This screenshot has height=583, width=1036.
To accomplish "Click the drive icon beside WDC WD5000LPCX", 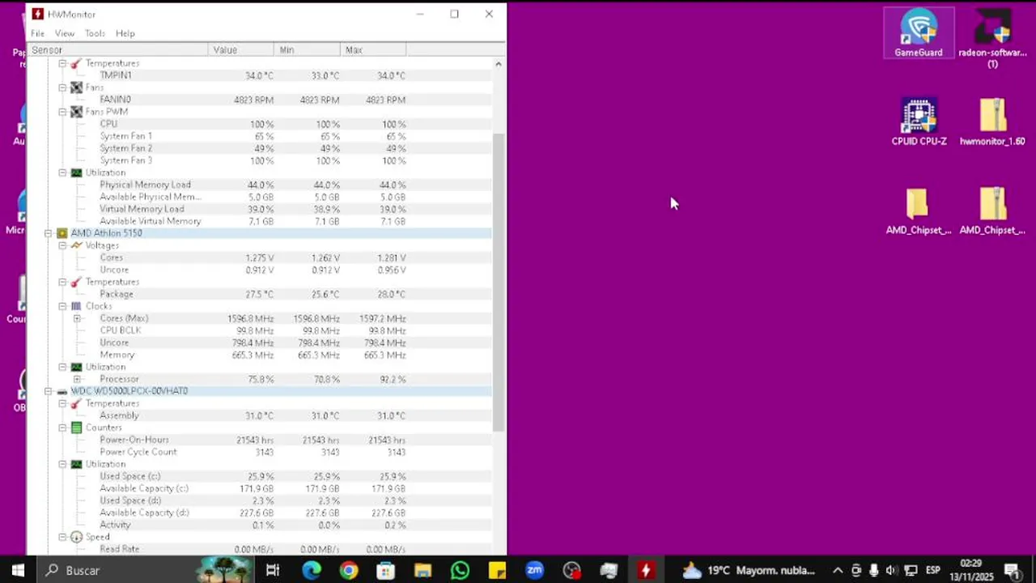I will 62,391.
